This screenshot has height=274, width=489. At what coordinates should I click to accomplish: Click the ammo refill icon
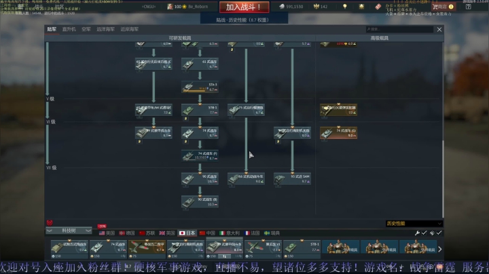[x=432, y=233]
